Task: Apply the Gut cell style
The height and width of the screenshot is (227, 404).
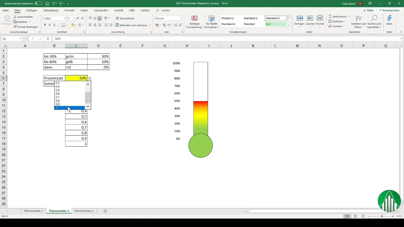Action: pos(275,24)
